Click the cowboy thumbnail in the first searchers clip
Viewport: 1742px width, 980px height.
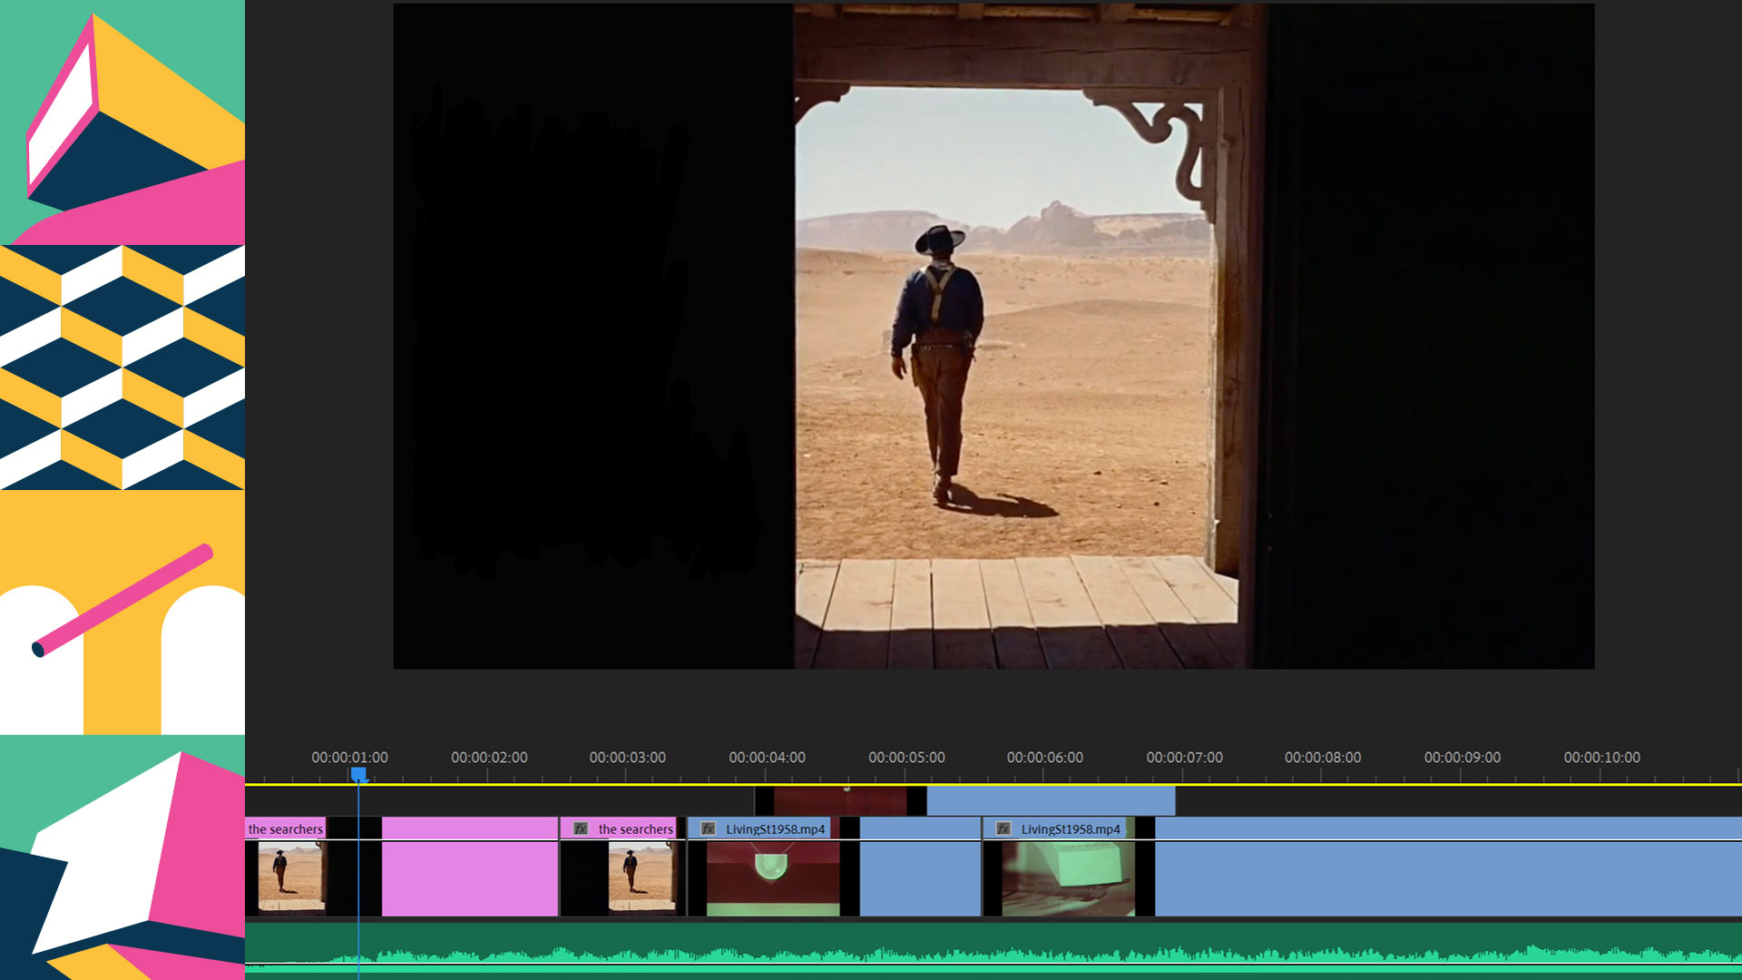click(x=290, y=876)
